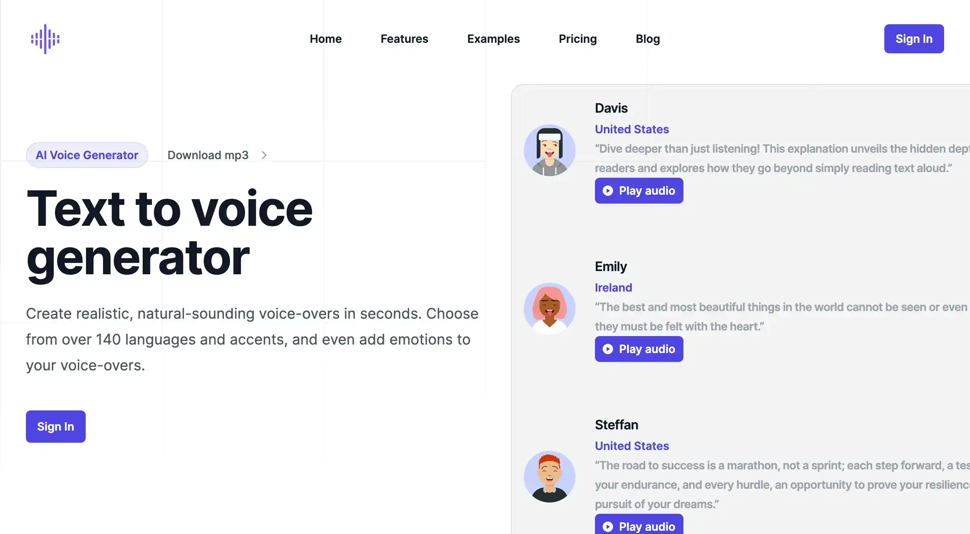Open the Examples navigation menu

coord(493,38)
